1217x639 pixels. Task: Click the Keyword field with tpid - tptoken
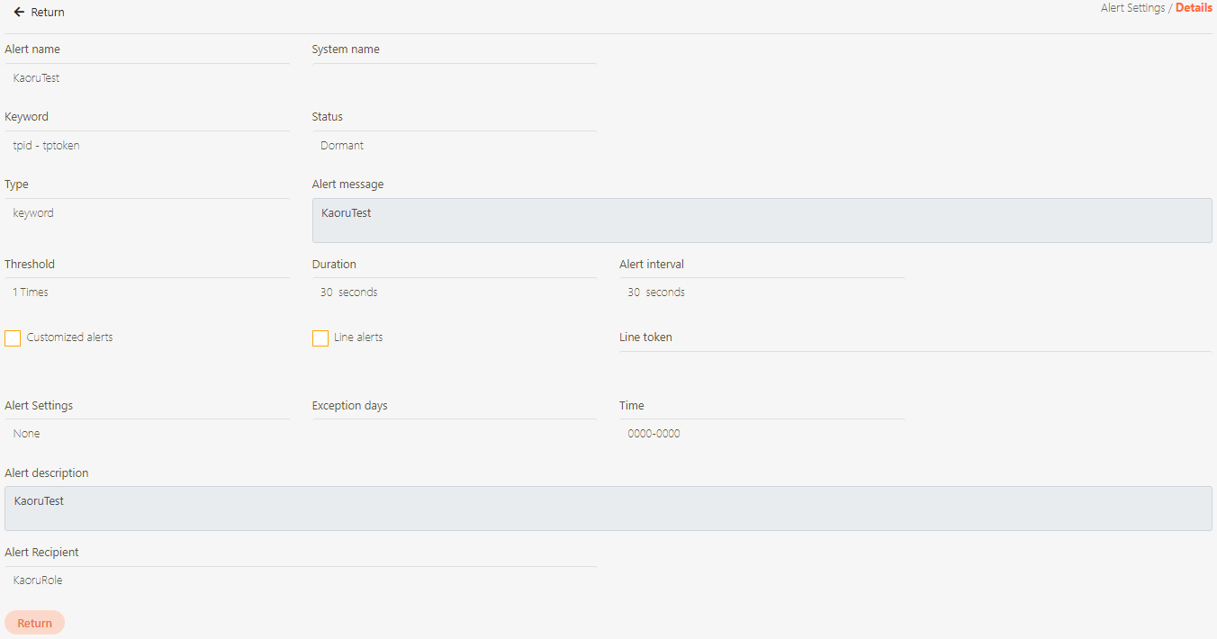[147, 146]
